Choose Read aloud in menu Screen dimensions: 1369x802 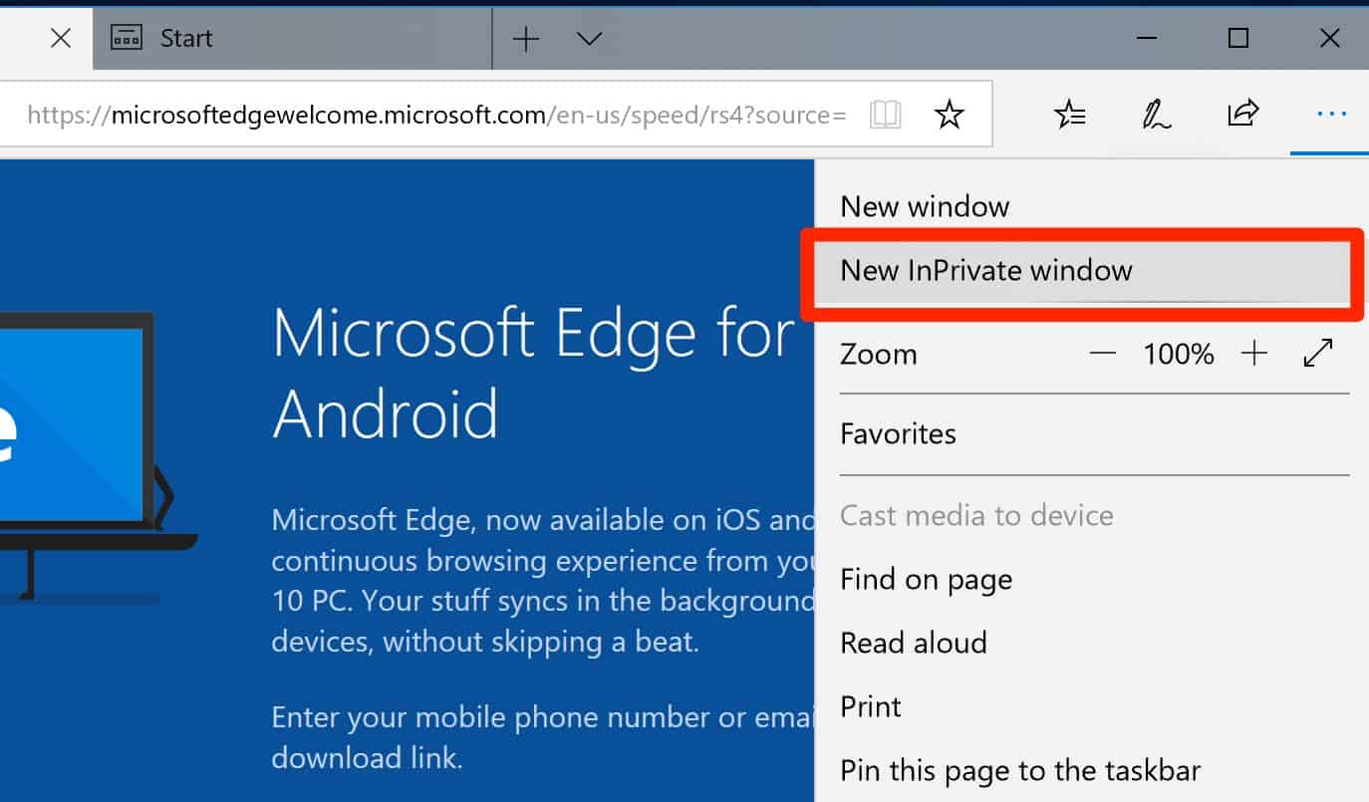(x=1092, y=643)
